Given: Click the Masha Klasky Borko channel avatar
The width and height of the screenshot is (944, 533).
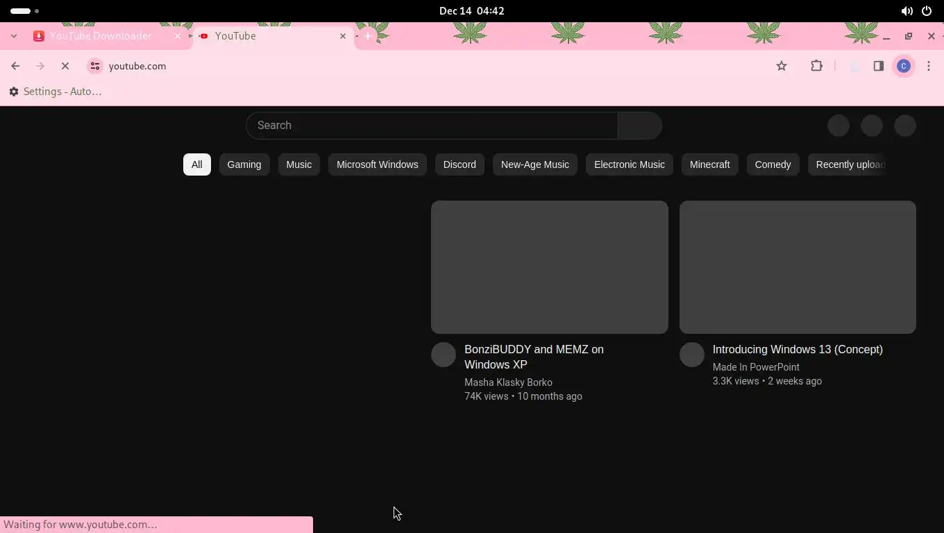Looking at the screenshot, I should [x=444, y=355].
